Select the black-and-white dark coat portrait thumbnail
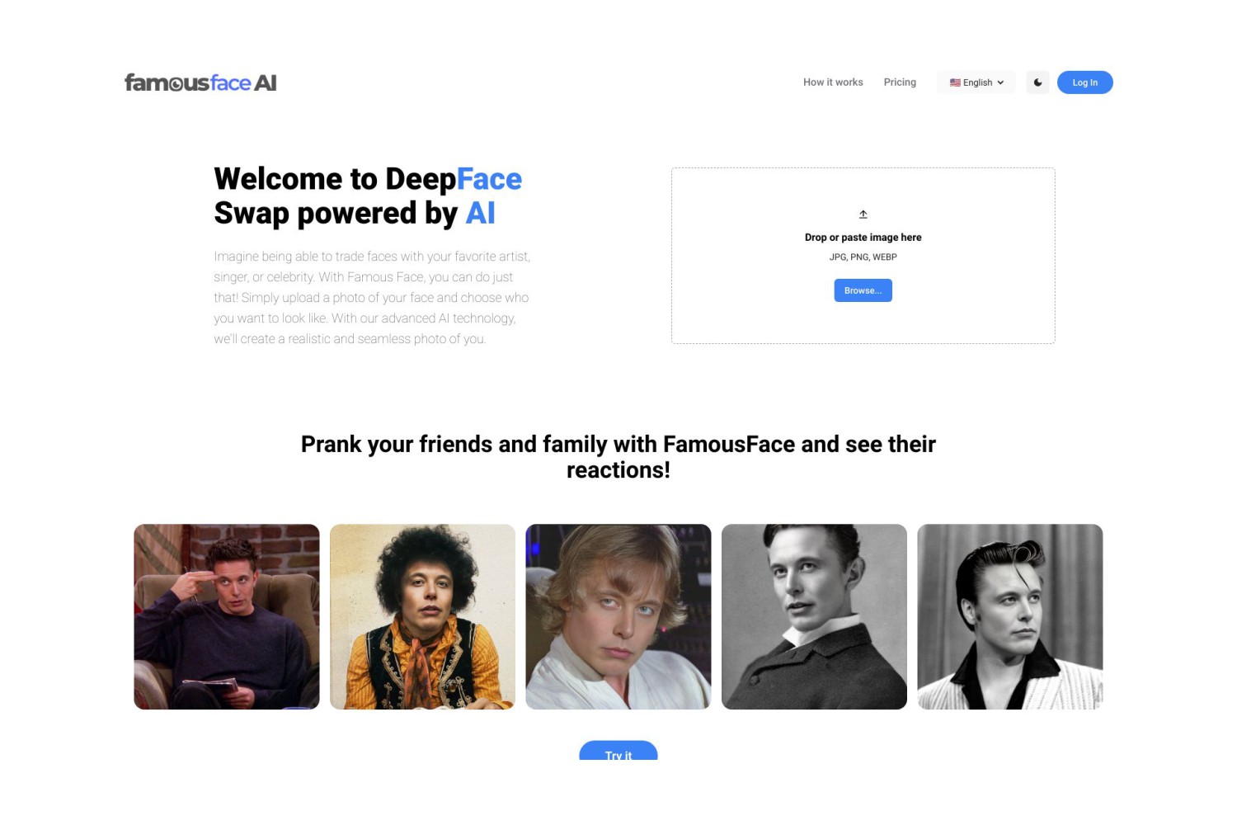The width and height of the screenshot is (1237, 825). (814, 617)
